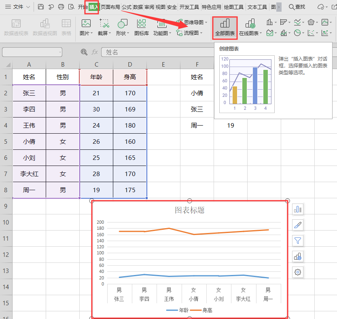This screenshot has height=319, width=337.
Task: Expand the 文件 menu dropdown arrow
Action: 28,7
